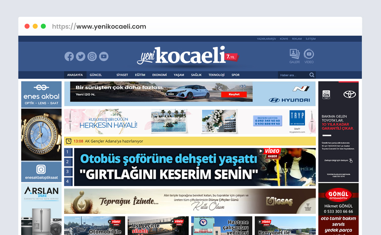Open the Twitter icon in header
This screenshot has height=235, width=381.
pos(81,57)
